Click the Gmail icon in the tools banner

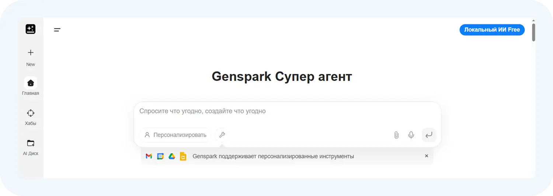coord(149,156)
